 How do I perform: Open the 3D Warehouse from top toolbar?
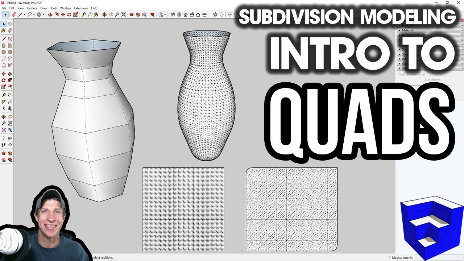pyautogui.click(x=132, y=14)
